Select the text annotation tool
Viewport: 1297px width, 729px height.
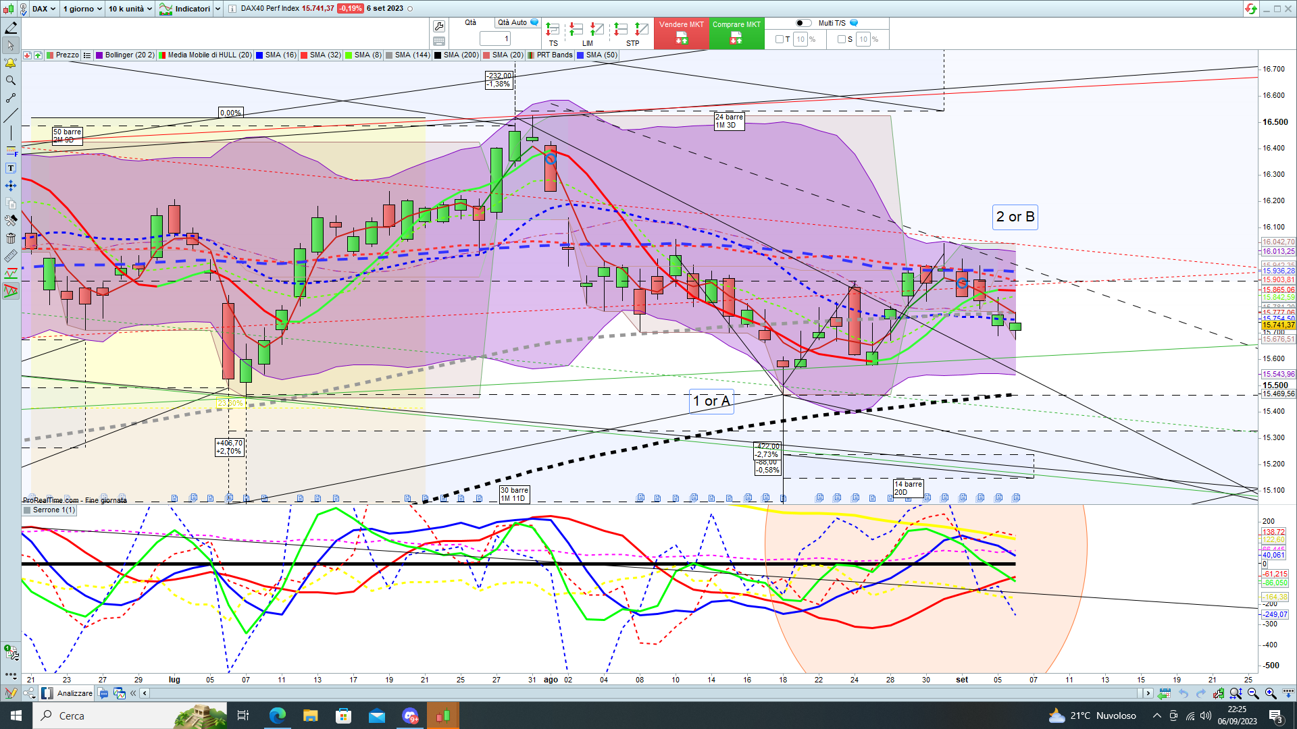tap(11, 168)
